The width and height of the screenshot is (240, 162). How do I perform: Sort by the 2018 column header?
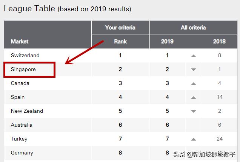click(x=219, y=41)
